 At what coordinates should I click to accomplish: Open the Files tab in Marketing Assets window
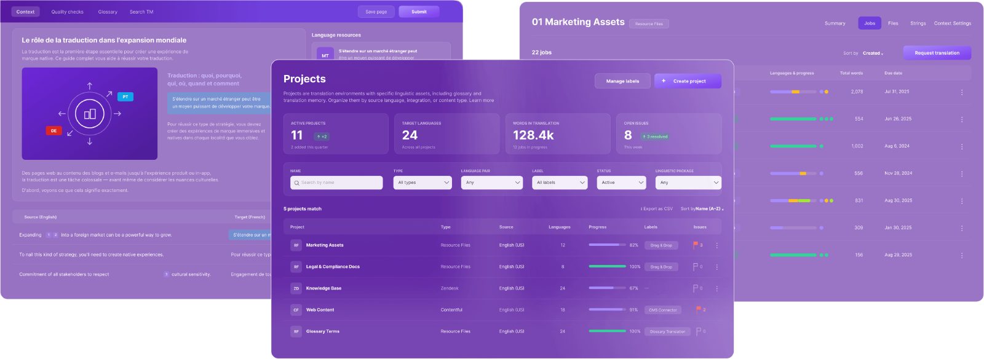893,23
